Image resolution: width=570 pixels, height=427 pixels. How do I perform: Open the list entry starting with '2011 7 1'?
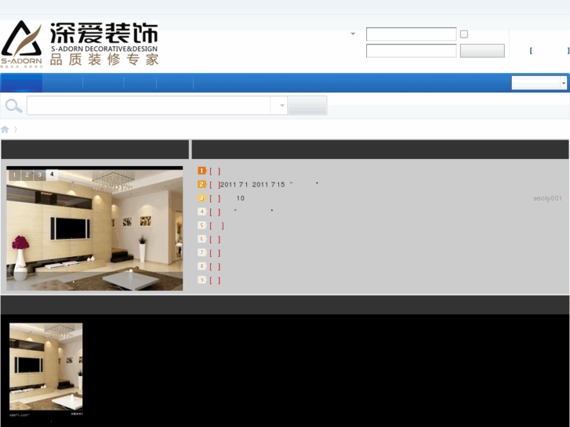(270, 185)
